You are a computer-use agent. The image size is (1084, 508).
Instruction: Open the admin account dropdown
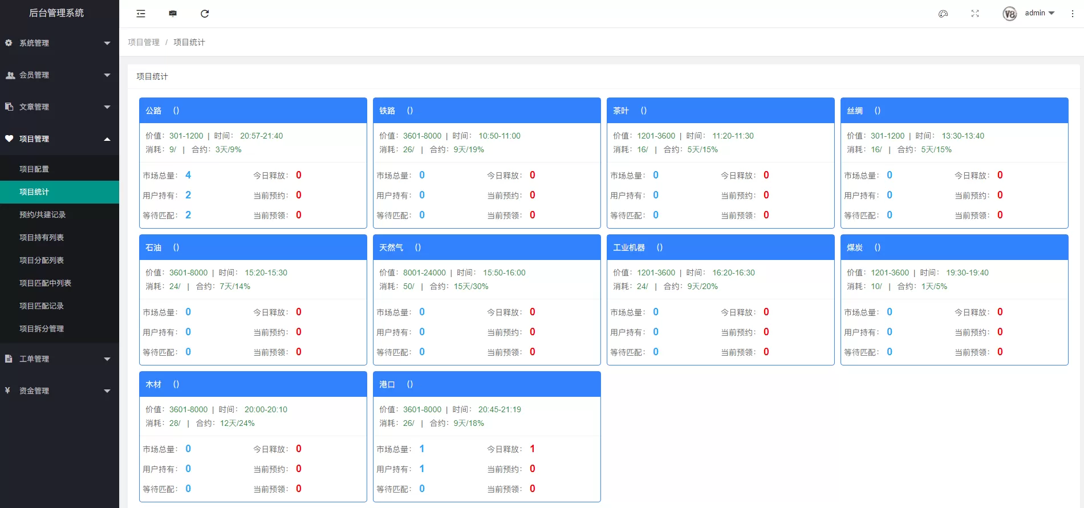(x=1040, y=13)
